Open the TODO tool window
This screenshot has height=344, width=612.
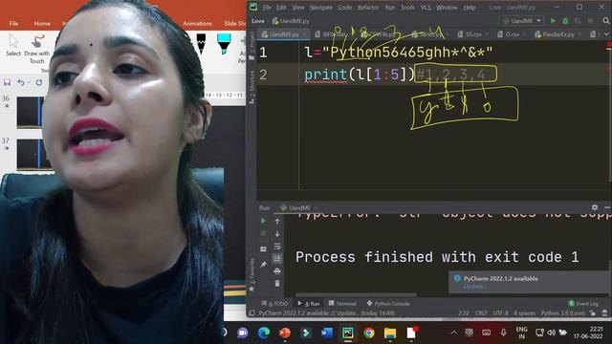[x=274, y=304]
